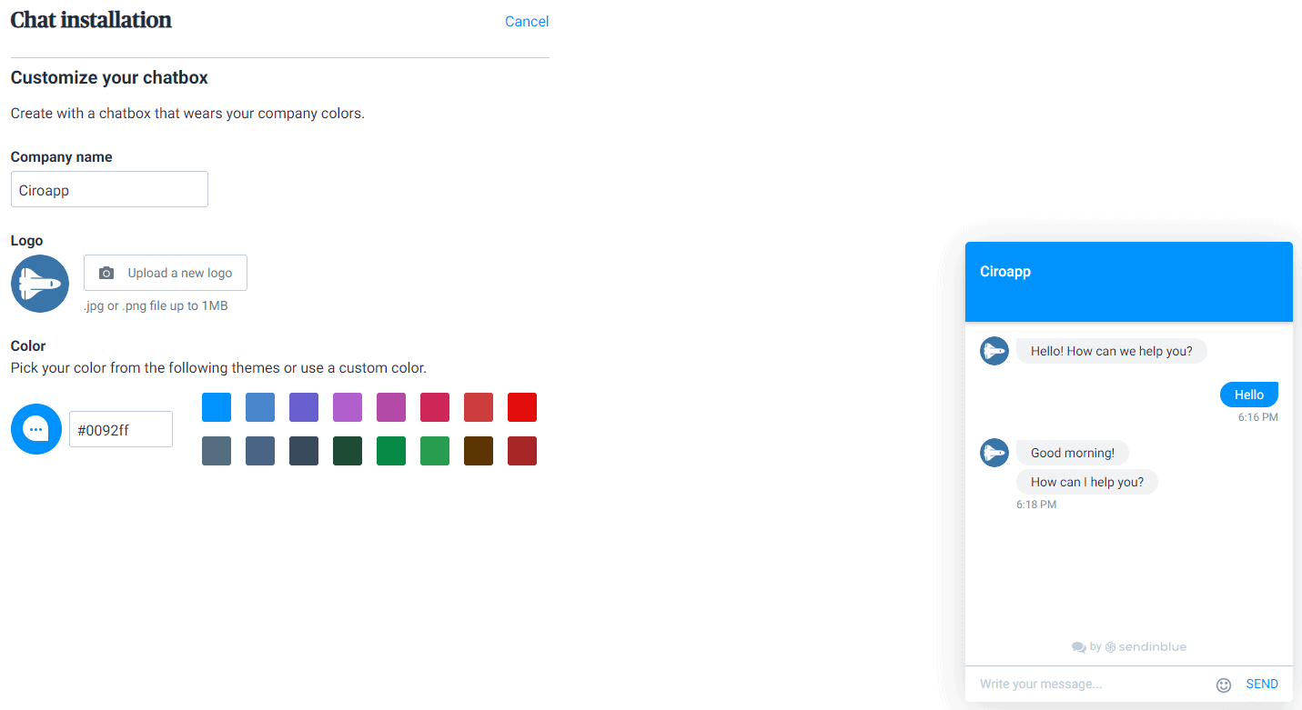
Task: Click the 'Hello! How can we help you?' message
Action: [1112, 351]
